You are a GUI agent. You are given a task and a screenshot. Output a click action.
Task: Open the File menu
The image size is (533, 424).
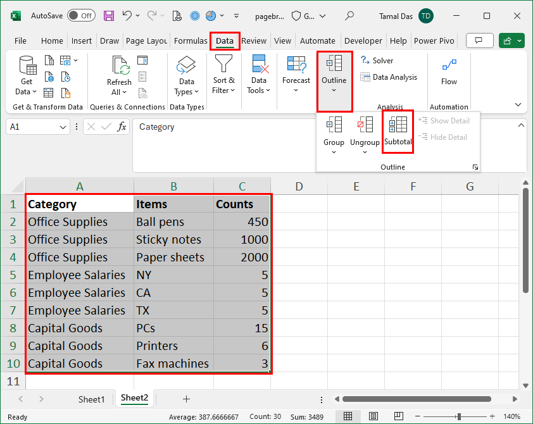click(20, 41)
